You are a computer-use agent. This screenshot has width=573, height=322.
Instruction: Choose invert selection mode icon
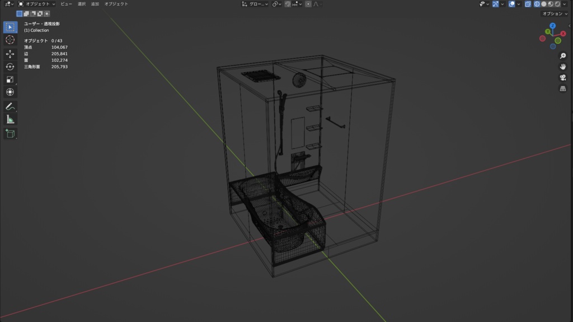(x=40, y=13)
